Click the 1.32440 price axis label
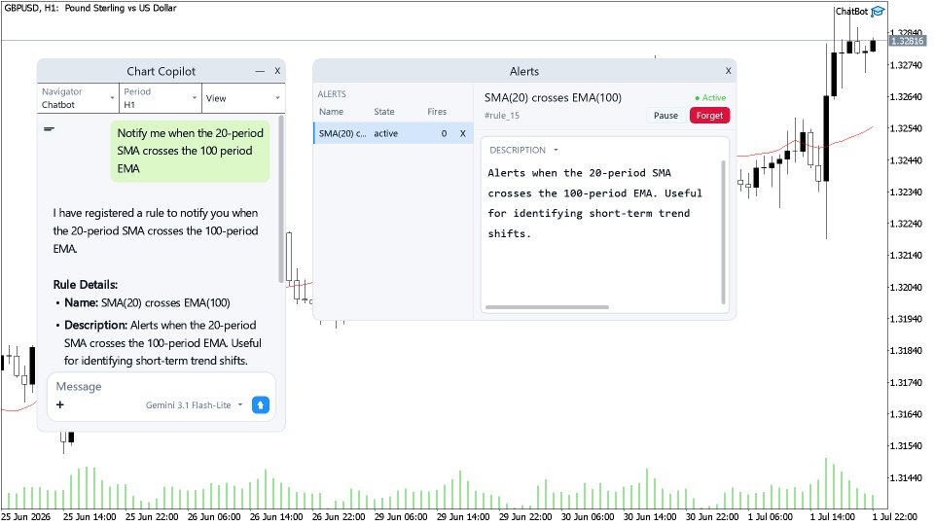 coord(906,160)
